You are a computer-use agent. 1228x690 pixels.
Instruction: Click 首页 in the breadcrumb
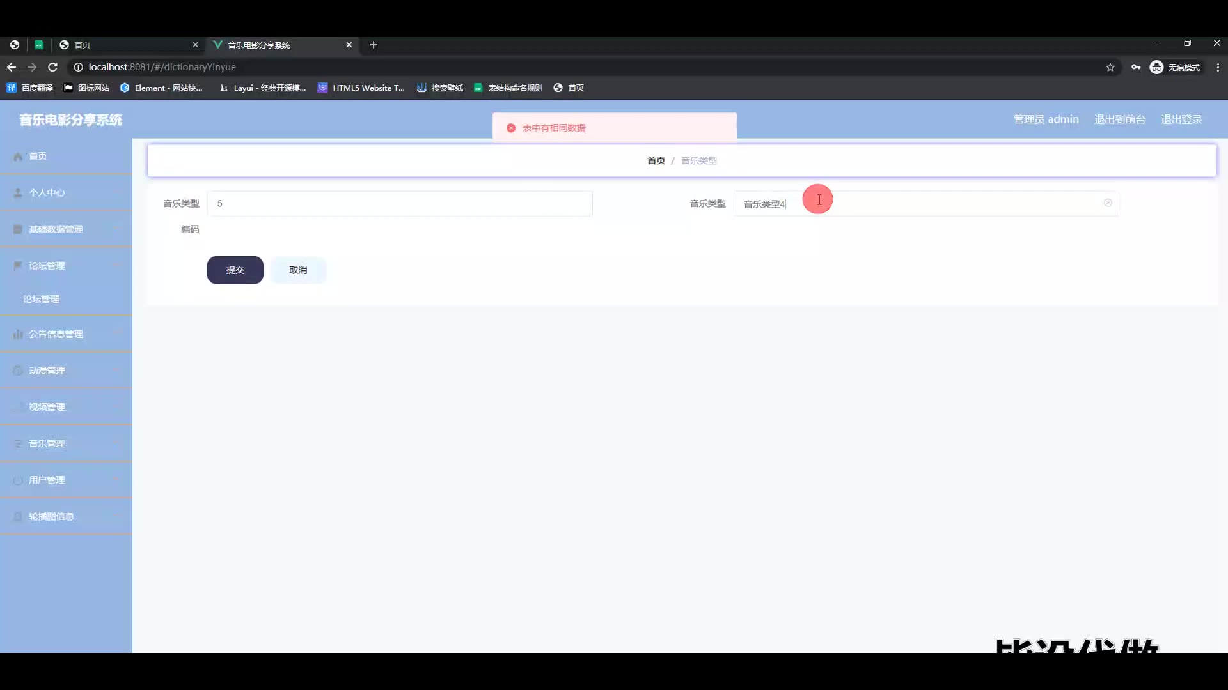tap(656, 160)
